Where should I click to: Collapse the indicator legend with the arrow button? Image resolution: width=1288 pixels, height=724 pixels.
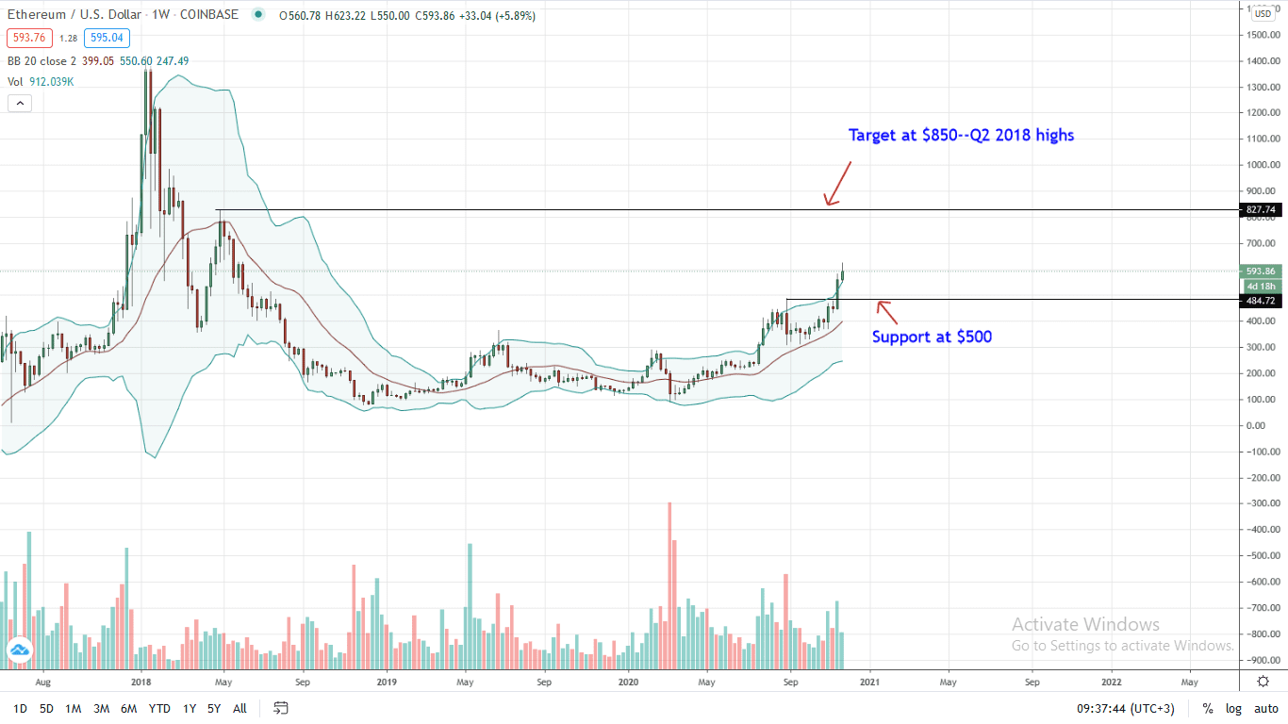(19, 103)
